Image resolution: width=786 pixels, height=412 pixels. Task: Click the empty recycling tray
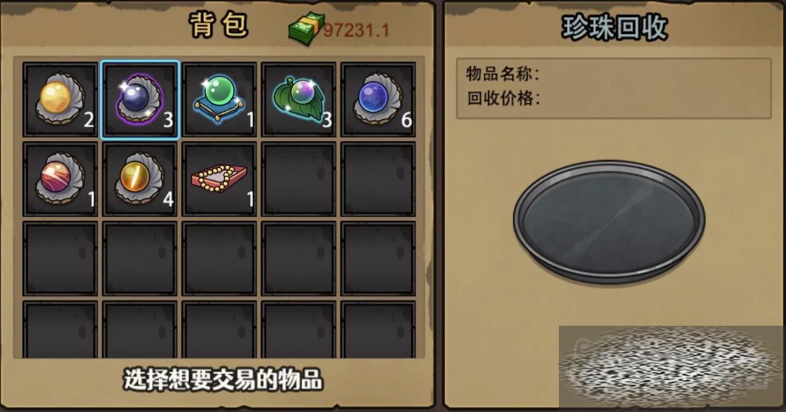[609, 221]
